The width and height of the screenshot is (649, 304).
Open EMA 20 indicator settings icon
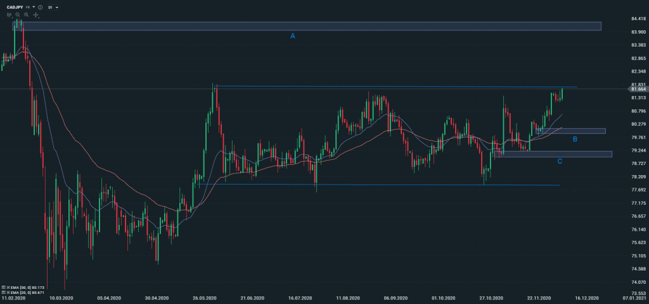coord(3,293)
